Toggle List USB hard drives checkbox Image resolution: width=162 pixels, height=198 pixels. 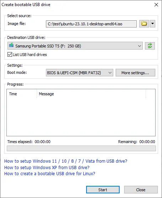10,55
